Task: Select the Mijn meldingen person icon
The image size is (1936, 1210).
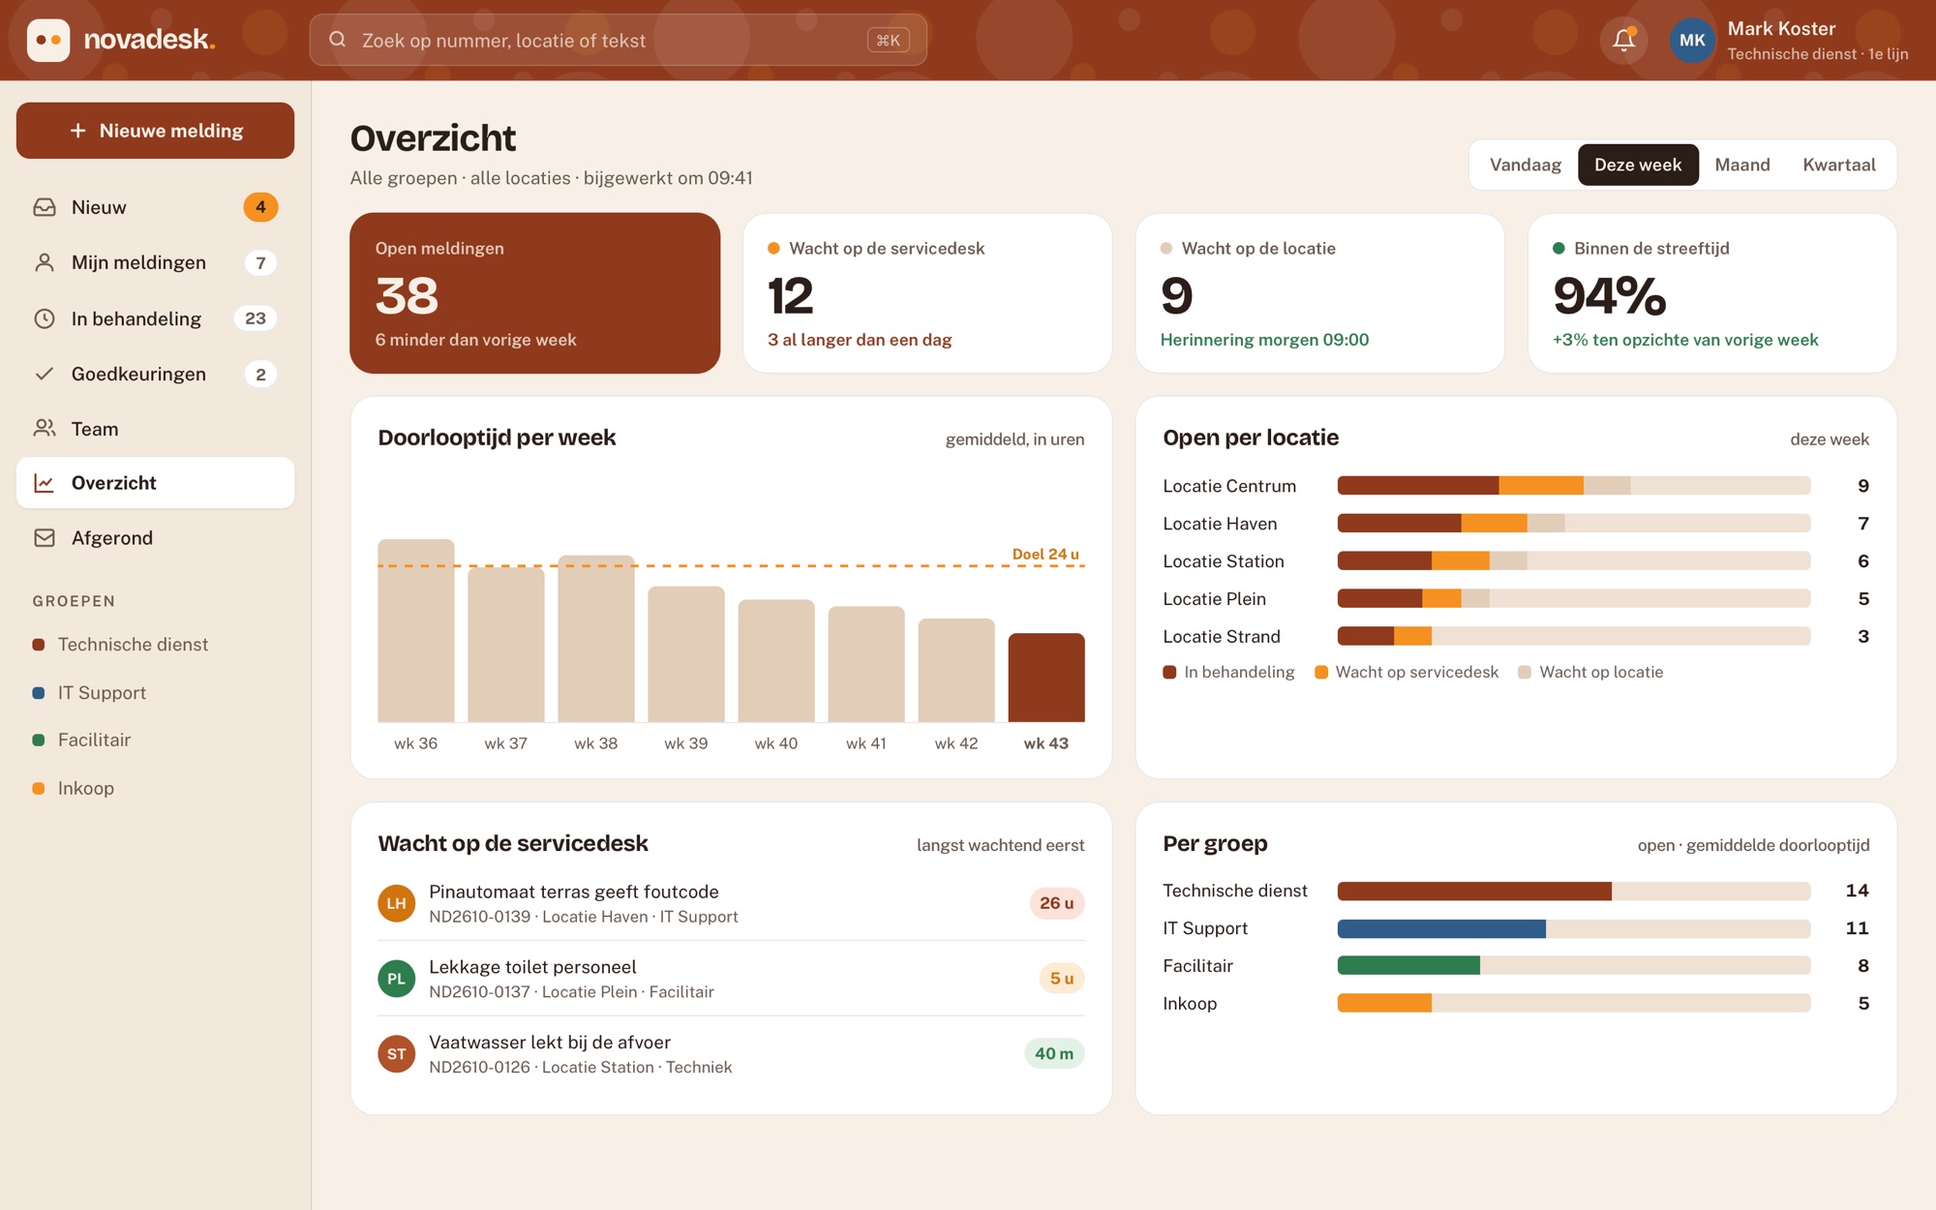Action: [x=45, y=262]
